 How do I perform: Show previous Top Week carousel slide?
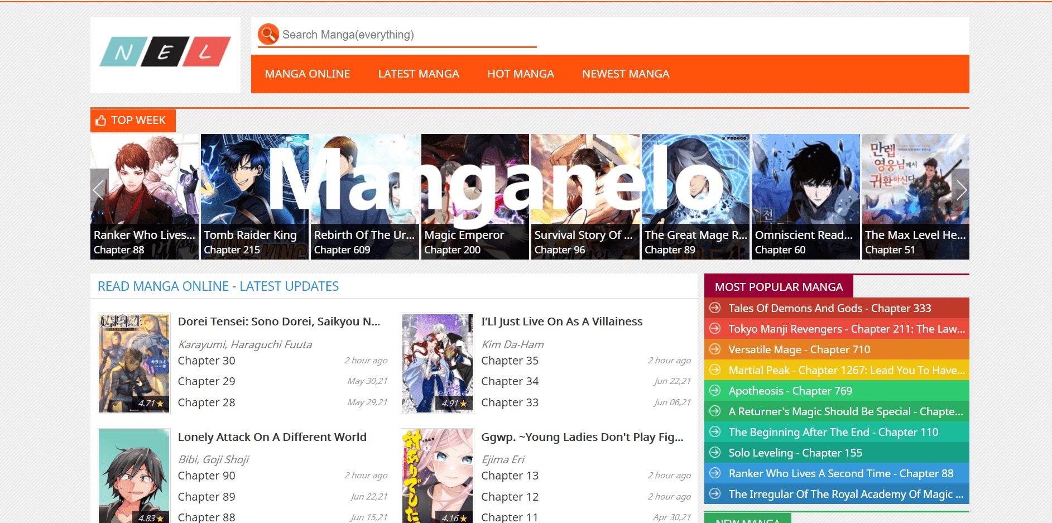coord(99,190)
